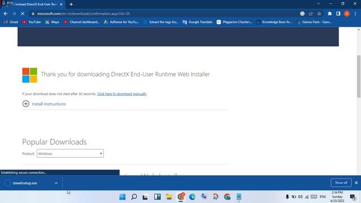Open the notification center icon
Image resolution: width=361 pixels, height=203 pixels.
click(353, 197)
